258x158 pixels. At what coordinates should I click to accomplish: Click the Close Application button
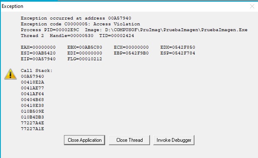tap(84, 140)
